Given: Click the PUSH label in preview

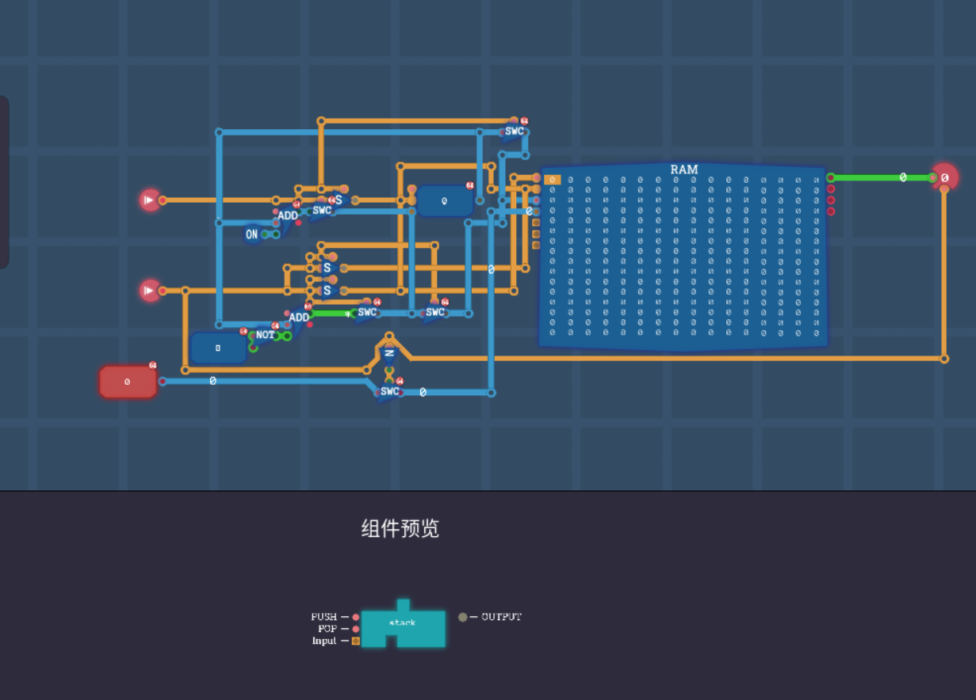Looking at the screenshot, I should pyautogui.click(x=324, y=617).
